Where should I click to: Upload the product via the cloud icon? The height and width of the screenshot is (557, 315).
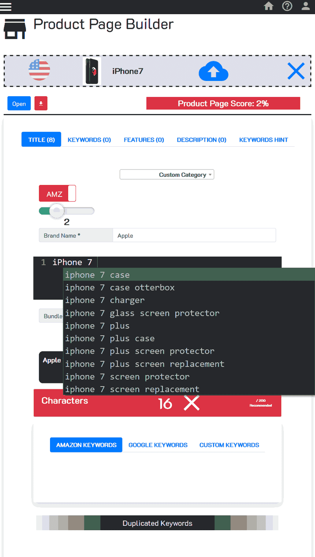click(x=213, y=71)
